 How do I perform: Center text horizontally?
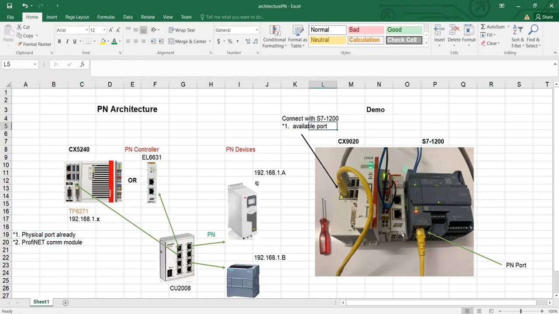click(136, 41)
